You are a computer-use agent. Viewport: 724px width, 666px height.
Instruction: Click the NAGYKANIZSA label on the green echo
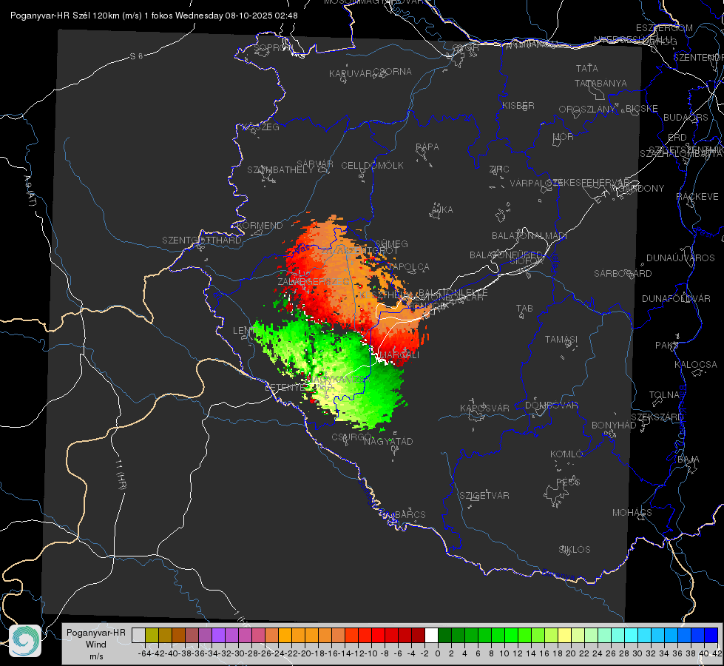(337, 379)
